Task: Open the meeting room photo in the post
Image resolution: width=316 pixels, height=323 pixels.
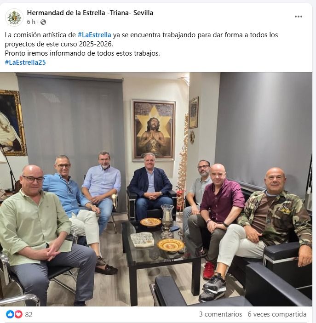Action: [156, 189]
